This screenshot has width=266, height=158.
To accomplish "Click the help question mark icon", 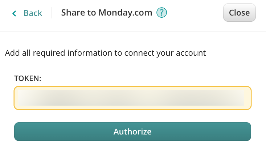I will click(161, 13).
